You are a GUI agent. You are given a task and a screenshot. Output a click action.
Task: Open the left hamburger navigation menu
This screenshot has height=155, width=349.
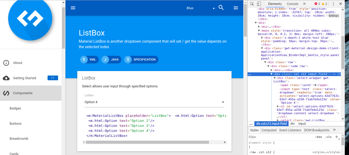coord(73,8)
